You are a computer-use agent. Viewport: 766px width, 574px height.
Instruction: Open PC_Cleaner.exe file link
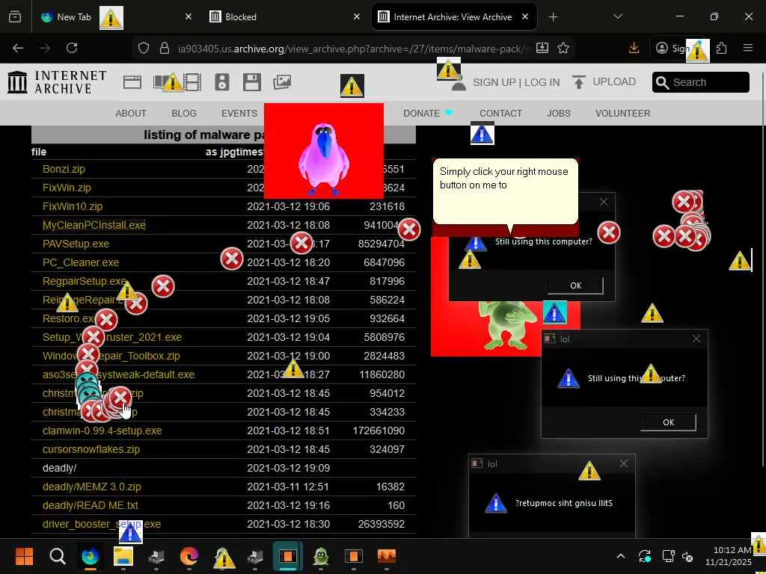click(81, 262)
